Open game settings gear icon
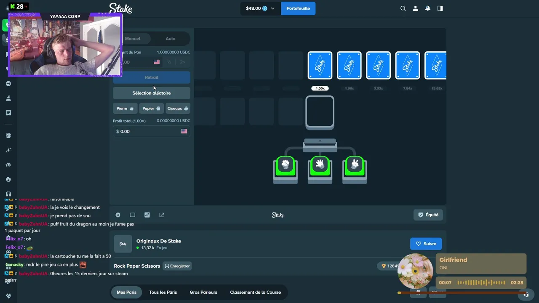539x303 pixels. tap(118, 215)
